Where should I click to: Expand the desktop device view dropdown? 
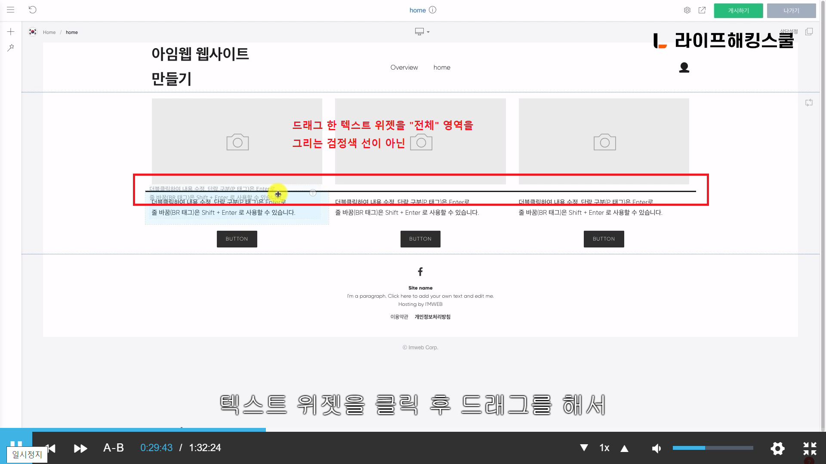tap(422, 32)
